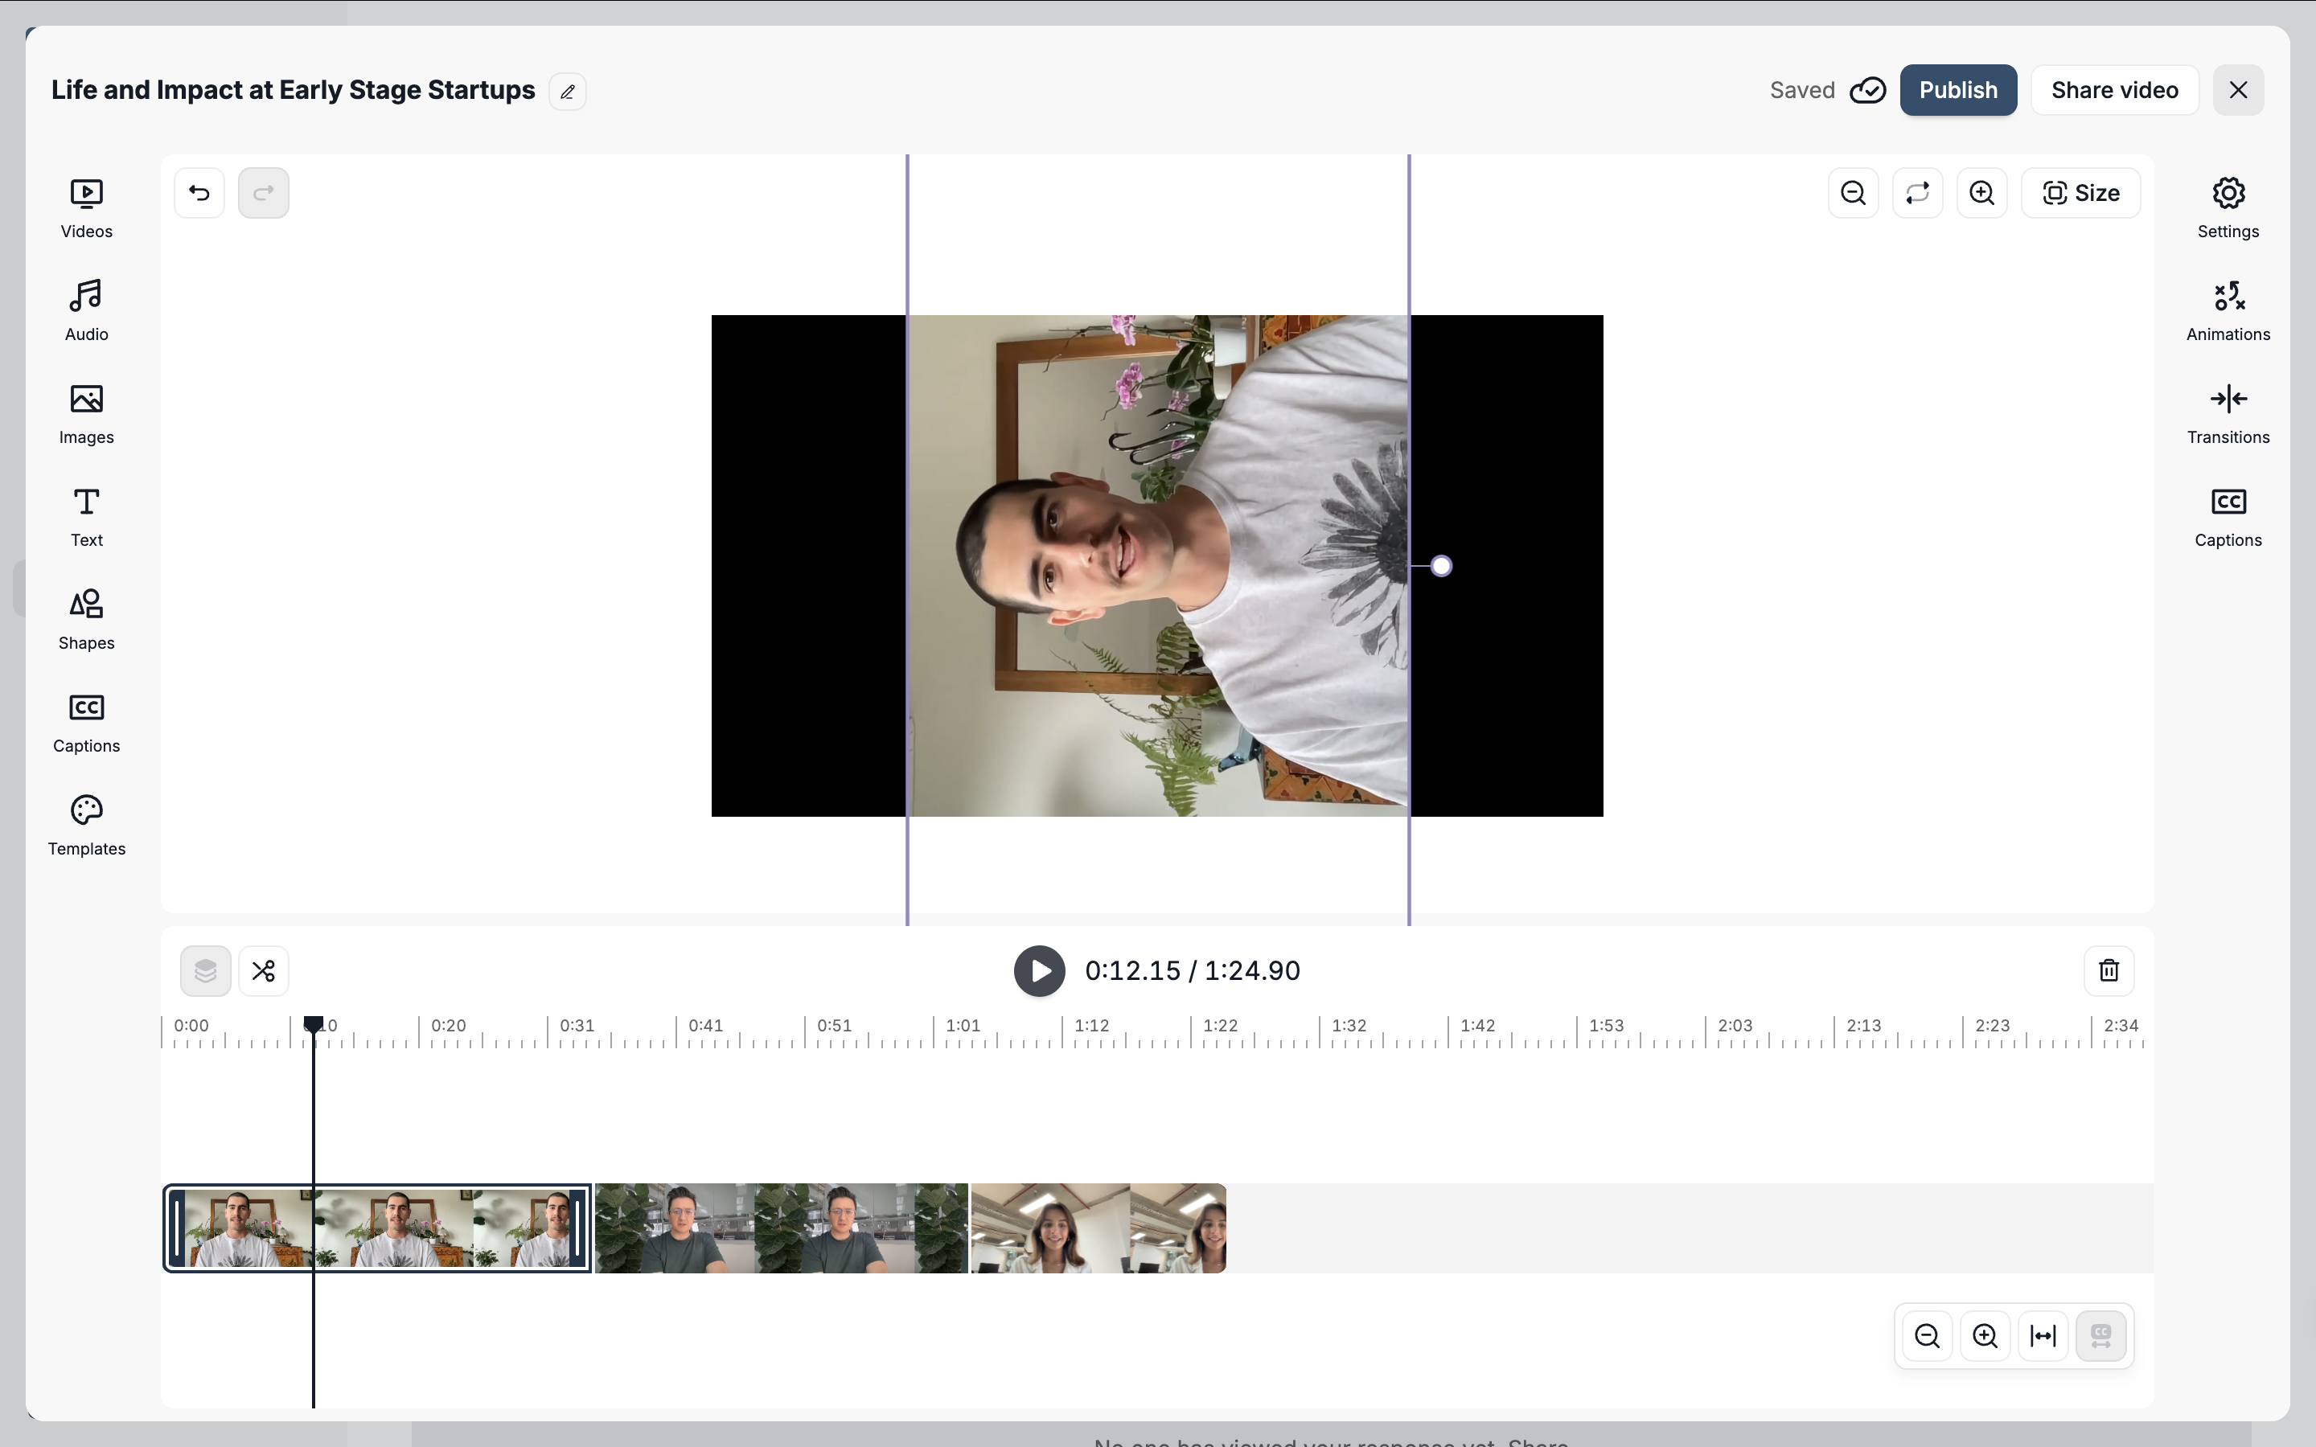Screen dimensions: 2316x1447
Task: Open the Transitions panel
Action: [2227, 413]
